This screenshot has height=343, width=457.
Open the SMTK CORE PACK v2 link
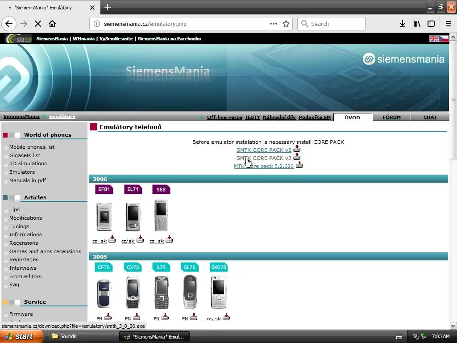[264, 150]
